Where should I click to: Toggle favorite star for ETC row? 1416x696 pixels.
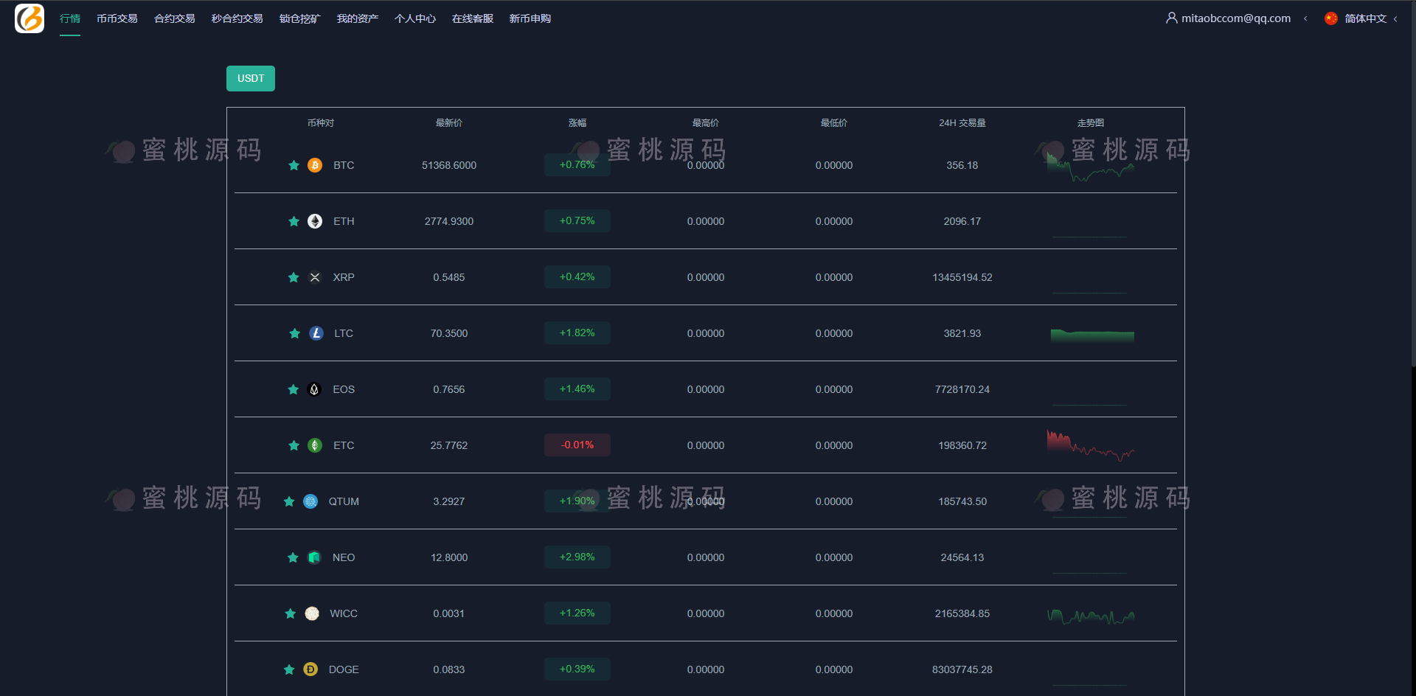pyautogui.click(x=294, y=445)
